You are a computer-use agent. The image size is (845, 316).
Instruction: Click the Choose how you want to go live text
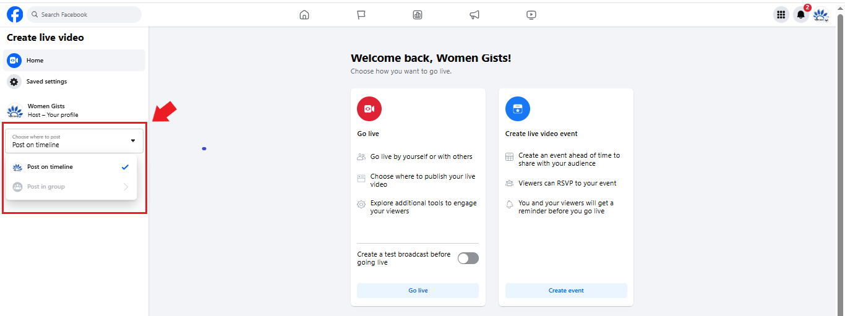pyautogui.click(x=401, y=72)
